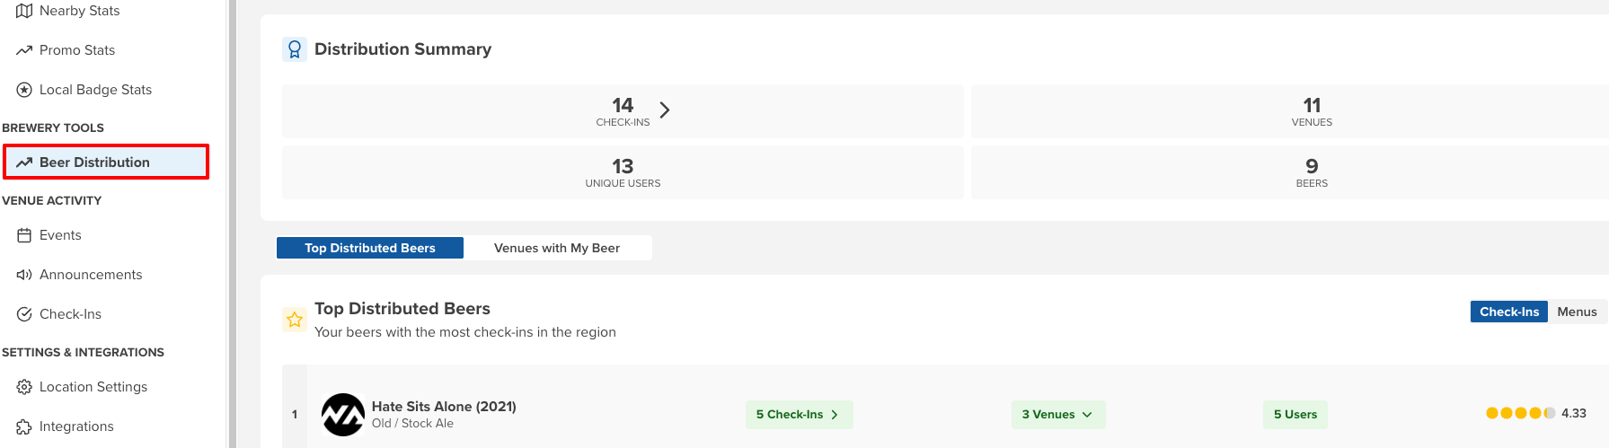Click the Promo Stats trend icon

(x=24, y=50)
